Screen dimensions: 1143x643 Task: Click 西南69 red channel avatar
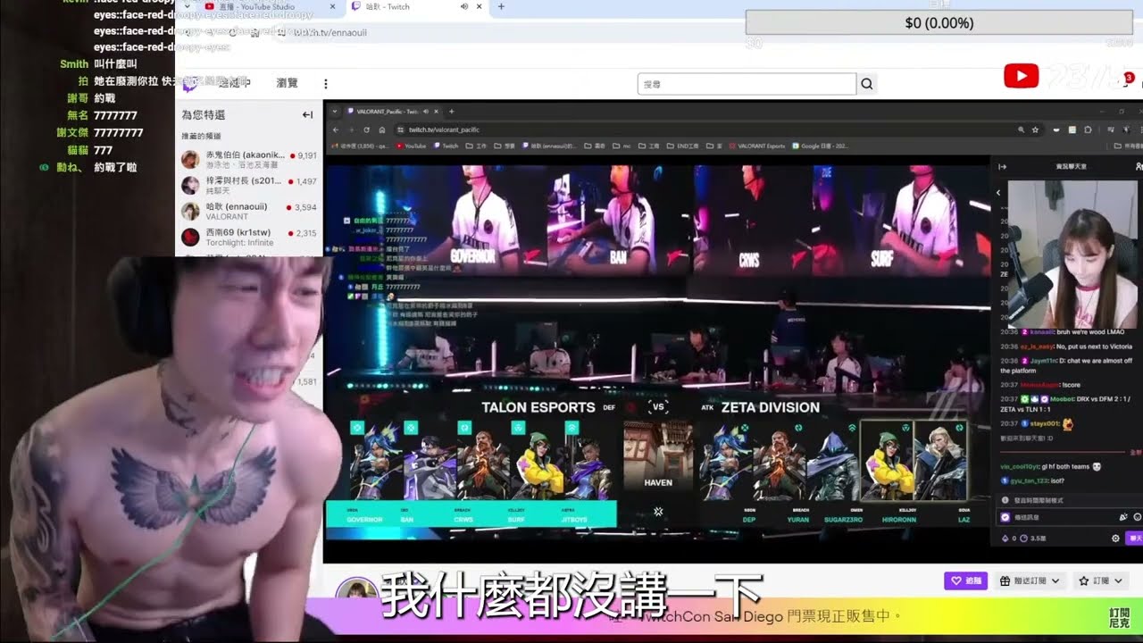tap(190, 238)
